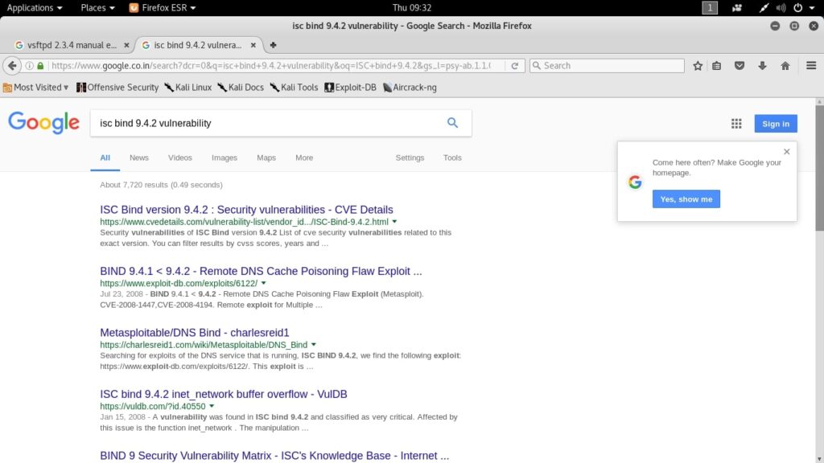Go back with the browser back arrow
This screenshot has height=463, width=824.
[x=11, y=66]
